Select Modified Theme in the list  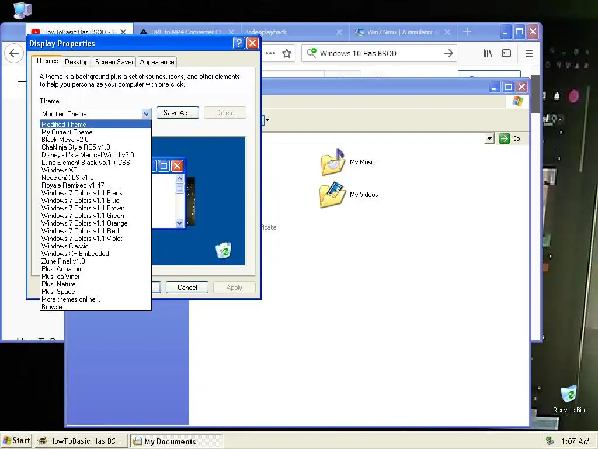click(x=96, y=125)
